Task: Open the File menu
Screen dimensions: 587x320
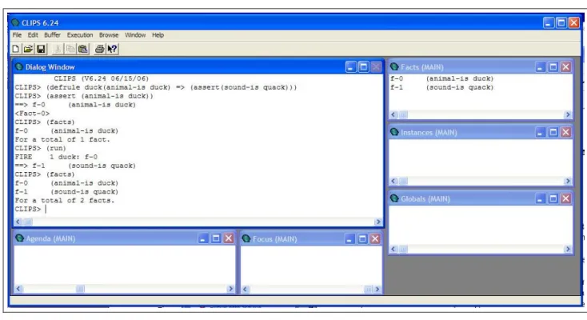Action: click(17, 35)
